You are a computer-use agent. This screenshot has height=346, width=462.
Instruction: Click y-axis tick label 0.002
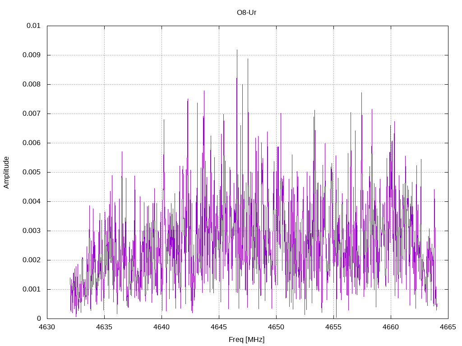click(x=32, y=260)
